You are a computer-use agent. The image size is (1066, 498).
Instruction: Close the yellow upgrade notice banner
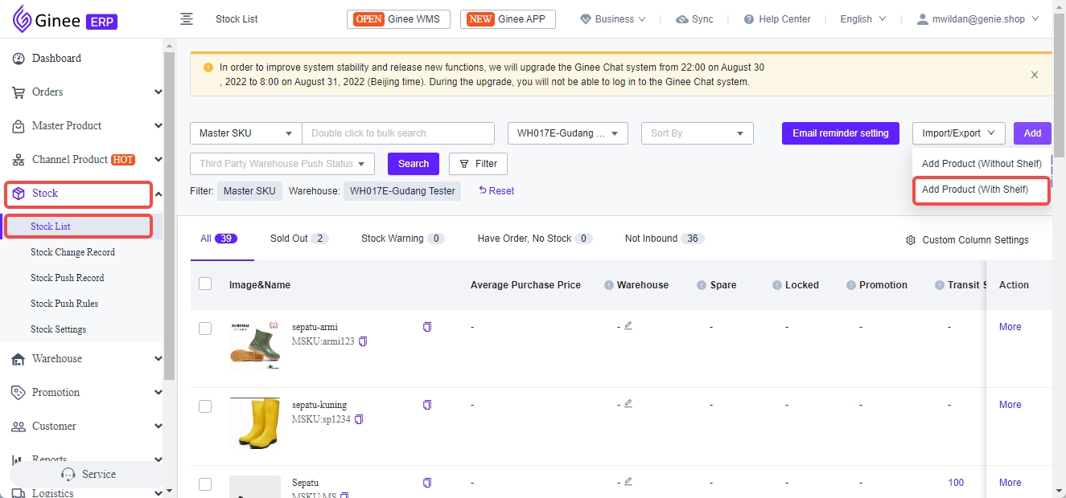[x=1035, y=75]
